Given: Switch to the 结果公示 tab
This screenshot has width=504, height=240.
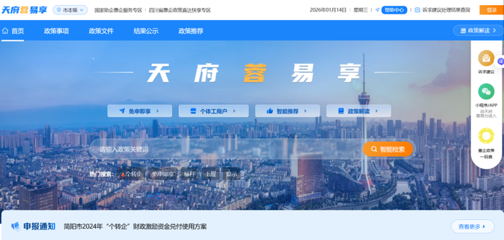Looking at the screenshot, I should point(146,31).
